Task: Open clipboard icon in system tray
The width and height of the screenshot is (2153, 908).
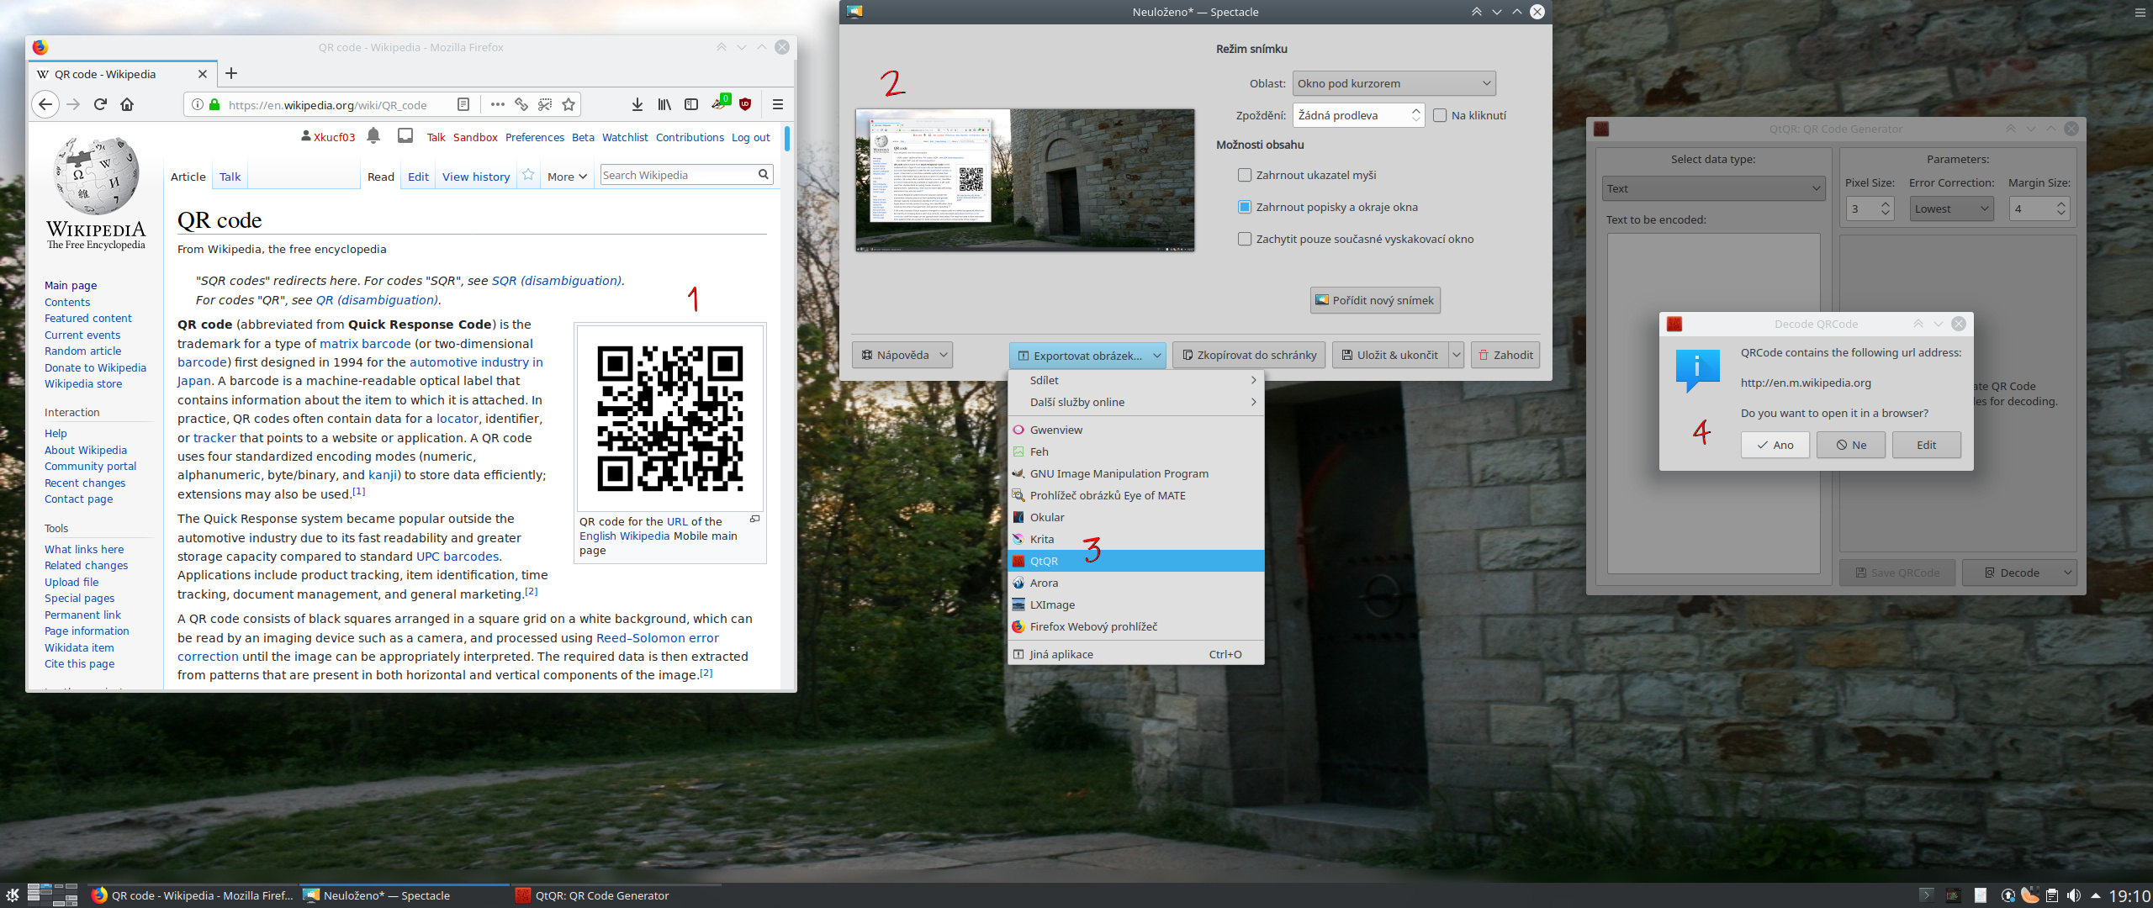Action: (x=2052, y=895)
